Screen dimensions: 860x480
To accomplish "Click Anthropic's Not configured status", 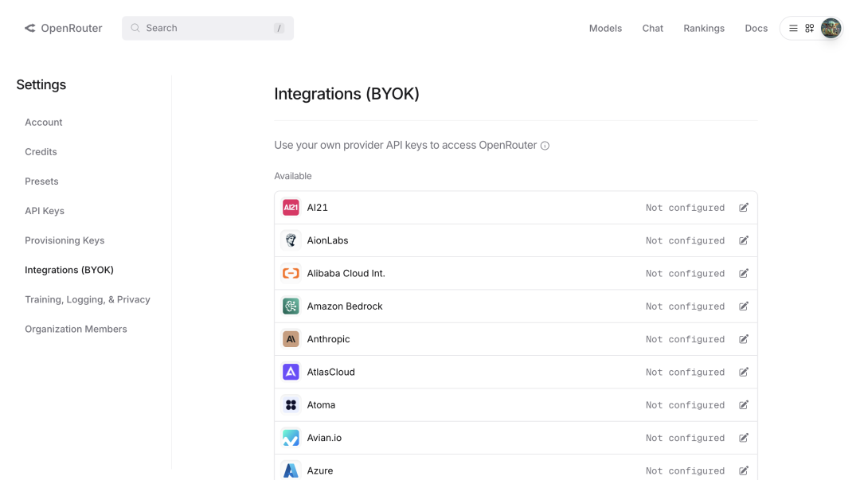I will 685,339.
